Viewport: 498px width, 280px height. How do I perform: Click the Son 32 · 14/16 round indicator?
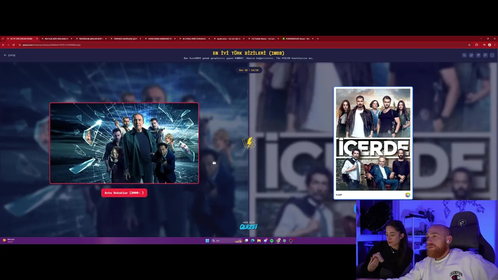249,70
